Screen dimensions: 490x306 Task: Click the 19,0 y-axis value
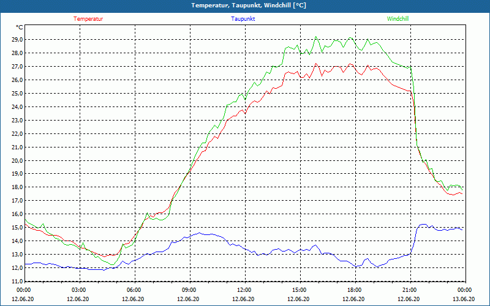pos(18,174)
